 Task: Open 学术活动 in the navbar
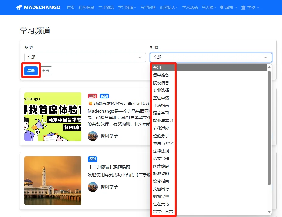click(190, 8)
